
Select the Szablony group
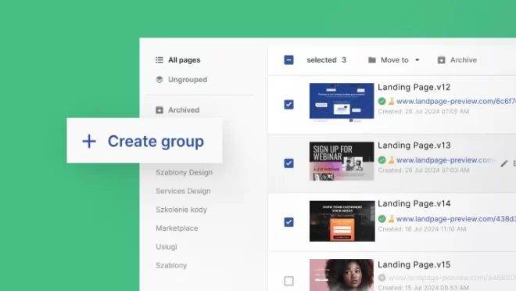[x=171, y=265]
